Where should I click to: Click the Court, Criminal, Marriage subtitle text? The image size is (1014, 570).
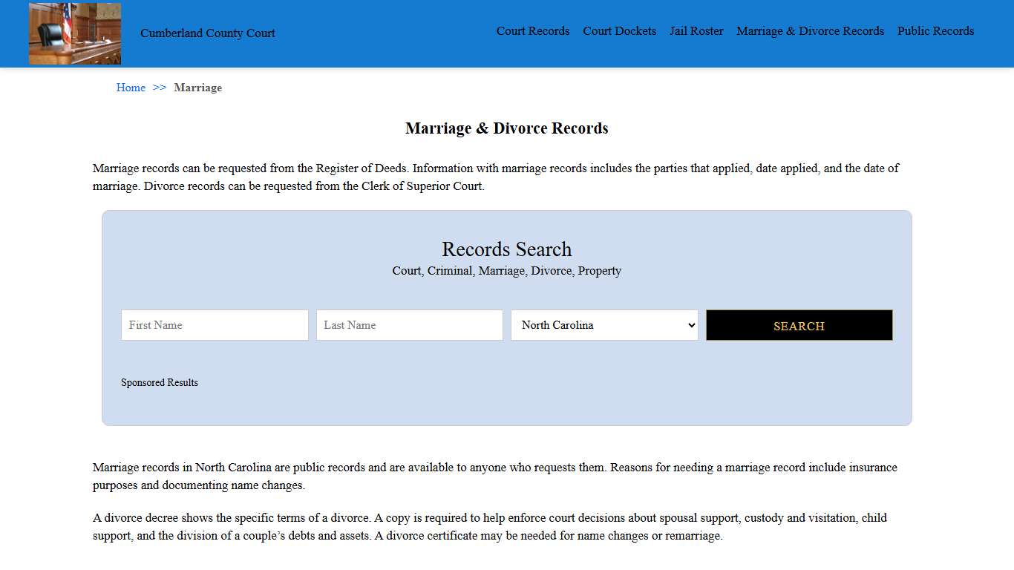506,270
